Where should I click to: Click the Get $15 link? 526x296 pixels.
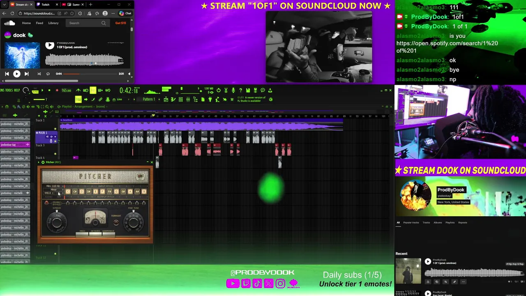pyautogui.click(x=120, y=23)
